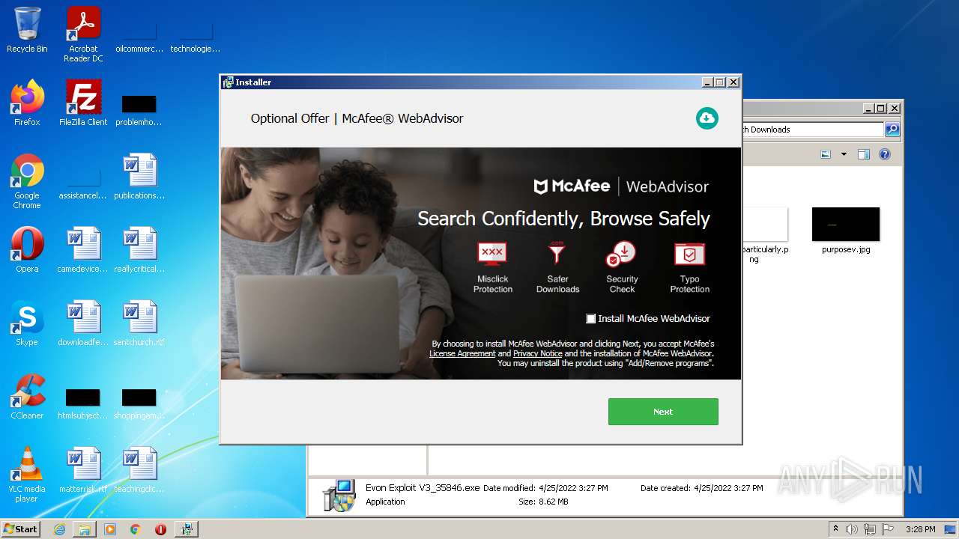Click the Security Check icon
Screen dimensions: 959x539
(x=621, y=255)
